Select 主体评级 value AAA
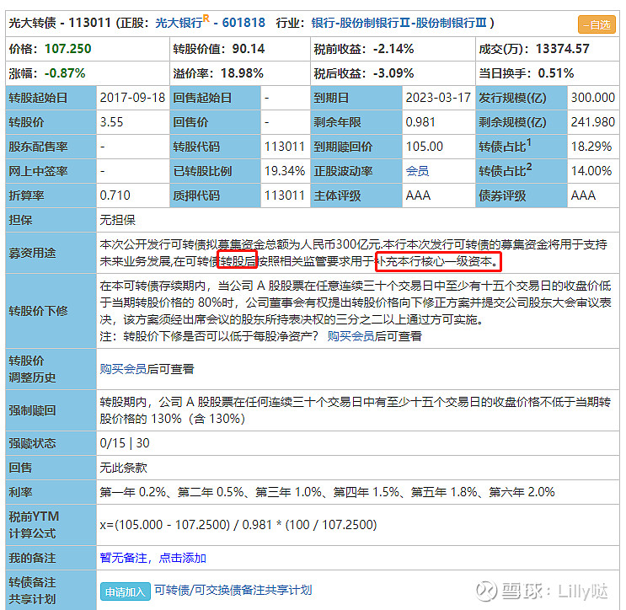The height and width of the screenshot is (610, 626). click(418, 195)
